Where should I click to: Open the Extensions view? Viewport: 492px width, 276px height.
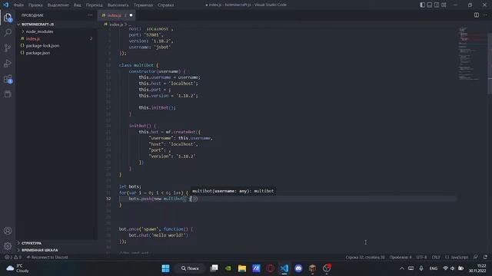pos(8,79)
